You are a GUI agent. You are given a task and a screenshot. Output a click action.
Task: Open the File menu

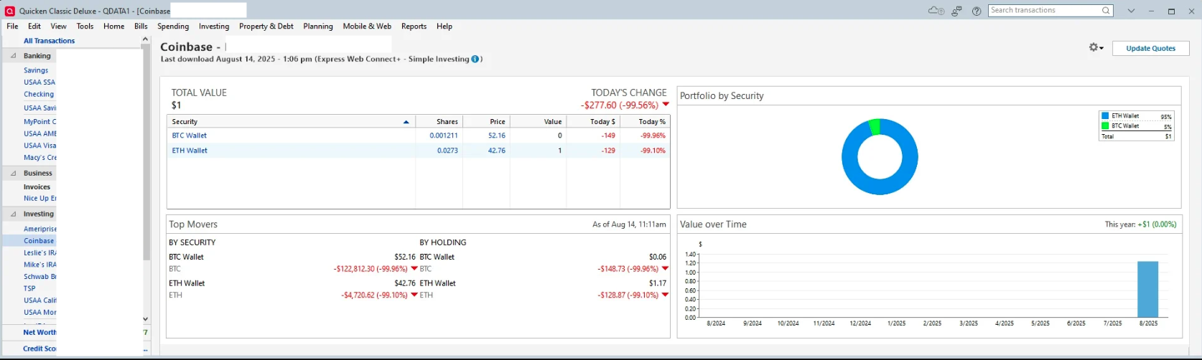point(12,26)
